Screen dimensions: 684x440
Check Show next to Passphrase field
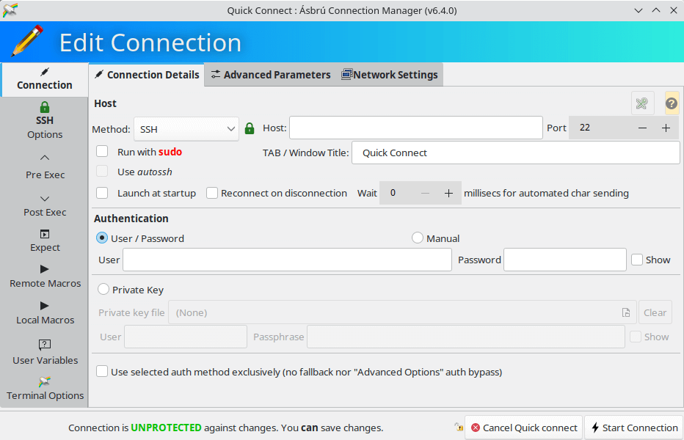click(x=636, y=337)
